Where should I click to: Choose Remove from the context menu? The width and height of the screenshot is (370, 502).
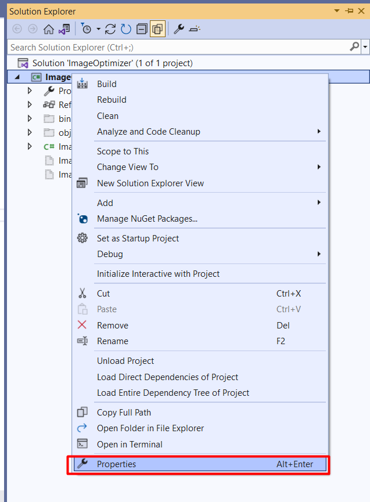(x=200, y=325)
